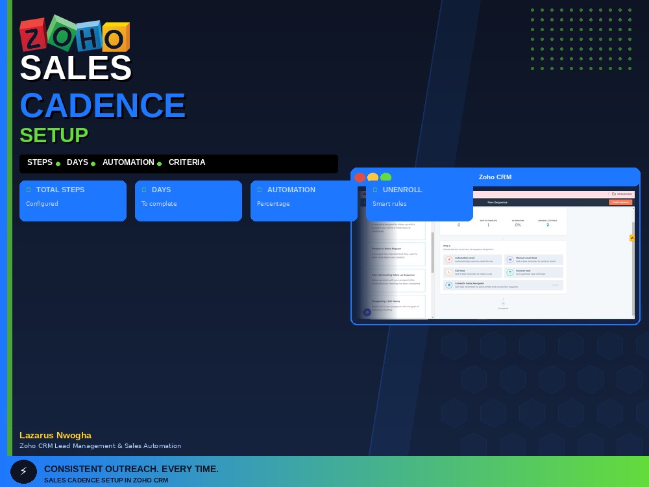649x487 pixels.
Task: Click the Completed label
Action: (x=504, y=308)
